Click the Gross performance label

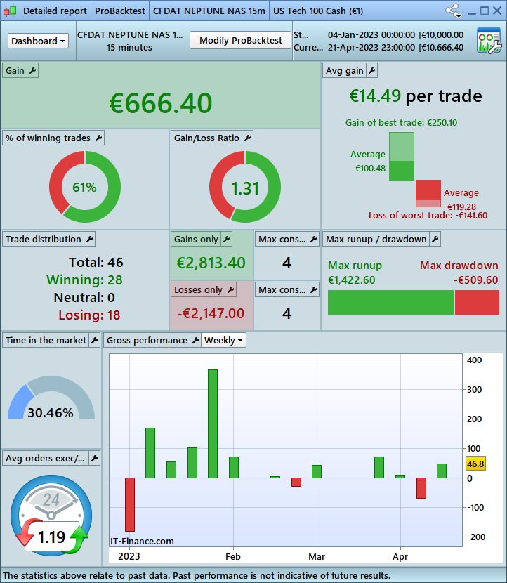(147, 340)
